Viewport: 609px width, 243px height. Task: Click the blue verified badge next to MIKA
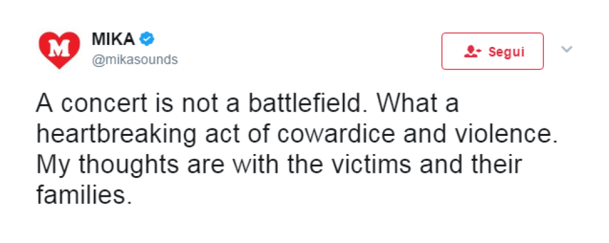coord(147,39)
